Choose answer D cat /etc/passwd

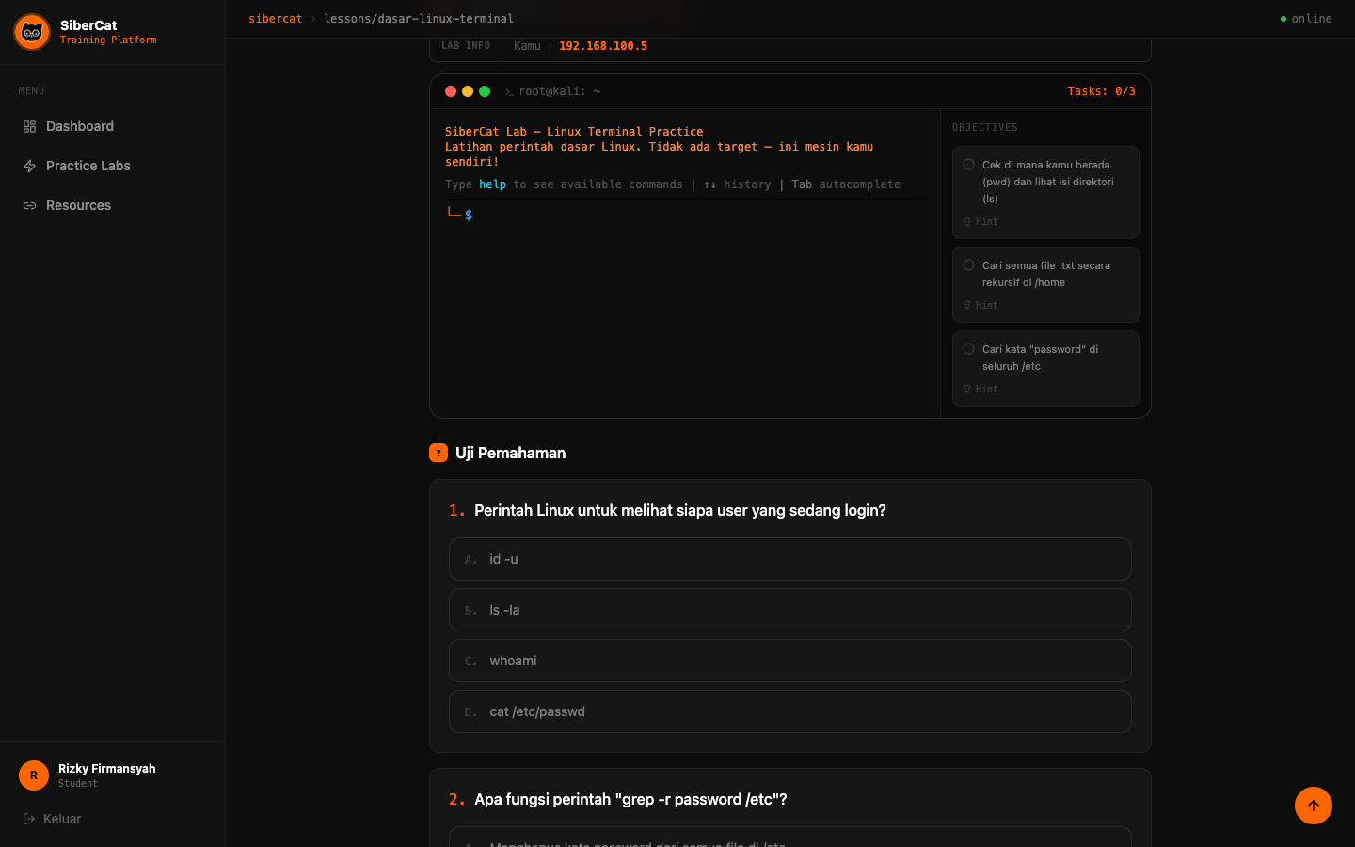790,711
